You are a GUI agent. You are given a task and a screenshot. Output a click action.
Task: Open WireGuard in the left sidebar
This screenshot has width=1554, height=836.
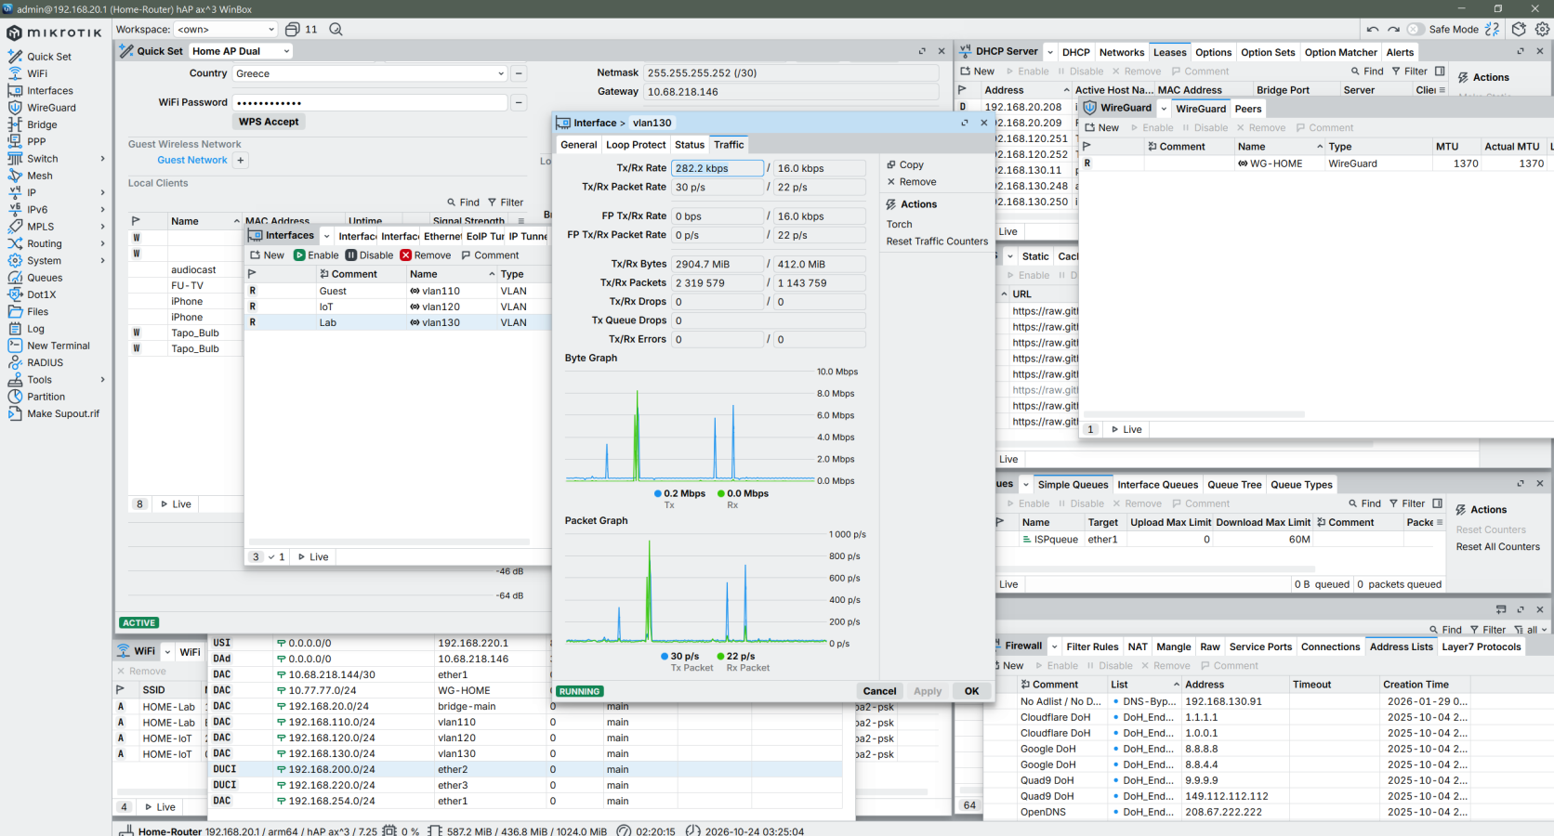click(x=51, y=108)
